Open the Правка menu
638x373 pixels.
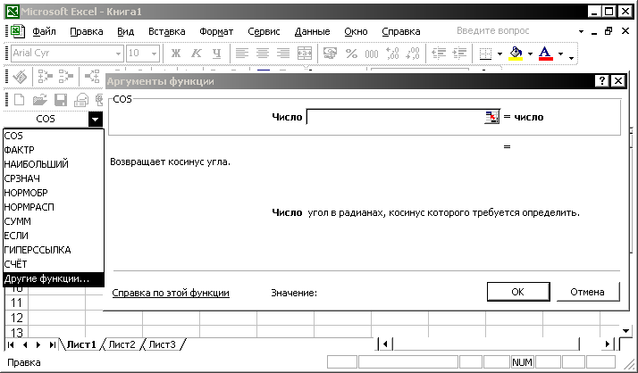click(x=87, y=31)
